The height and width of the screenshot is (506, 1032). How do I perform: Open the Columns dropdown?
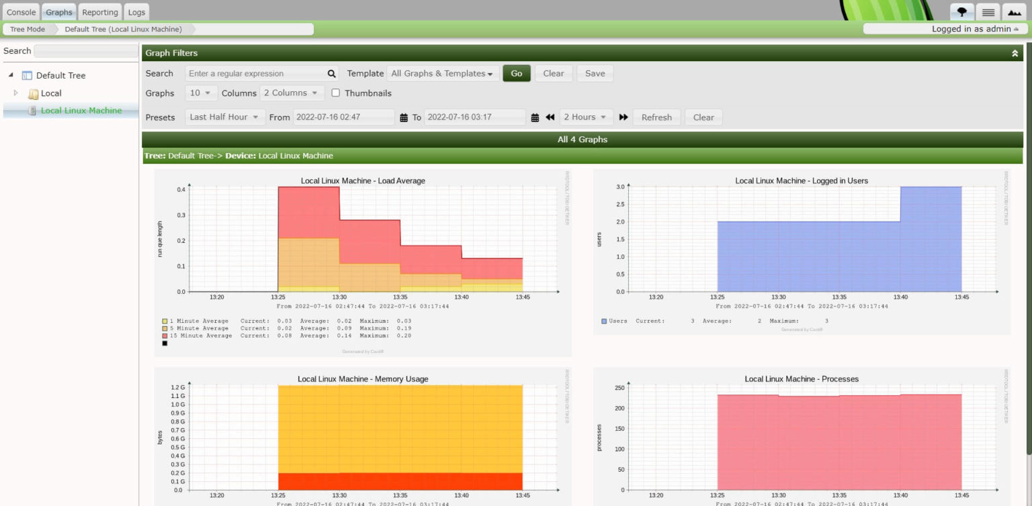294,93
